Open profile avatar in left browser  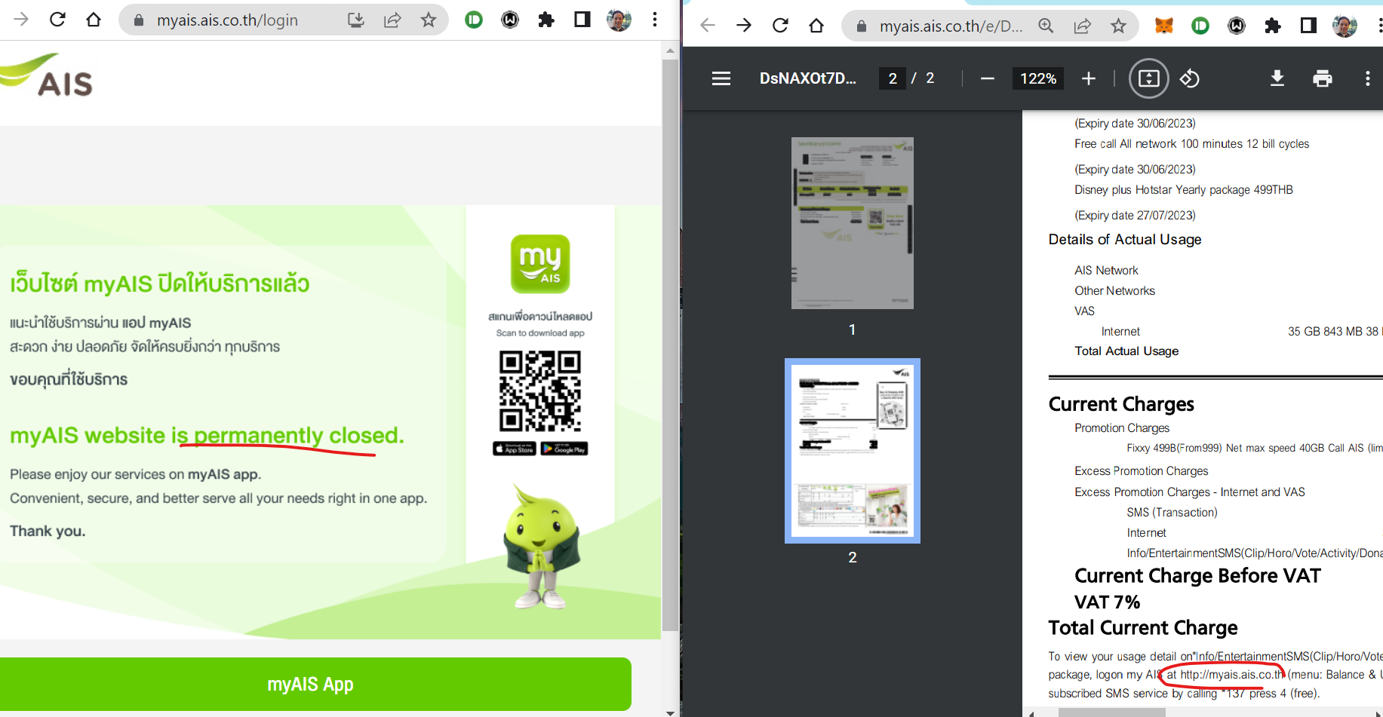click(x=619, y=20)
